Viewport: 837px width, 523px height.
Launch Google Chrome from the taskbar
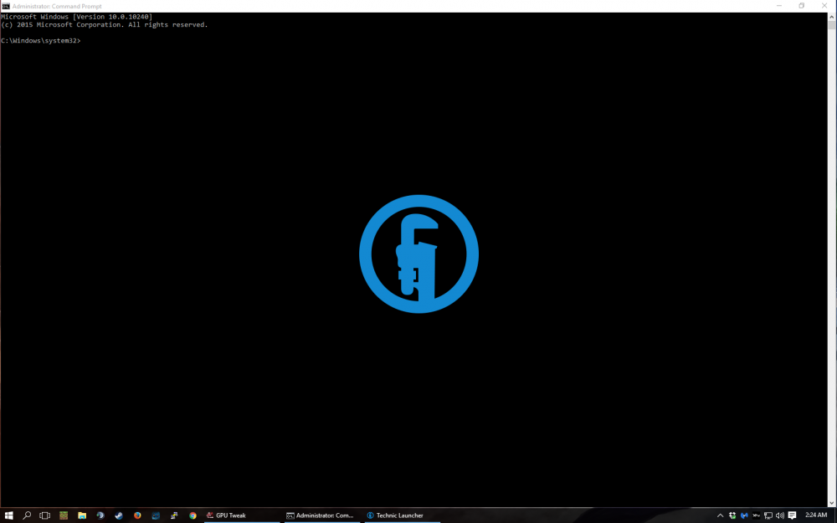(193, 515)
